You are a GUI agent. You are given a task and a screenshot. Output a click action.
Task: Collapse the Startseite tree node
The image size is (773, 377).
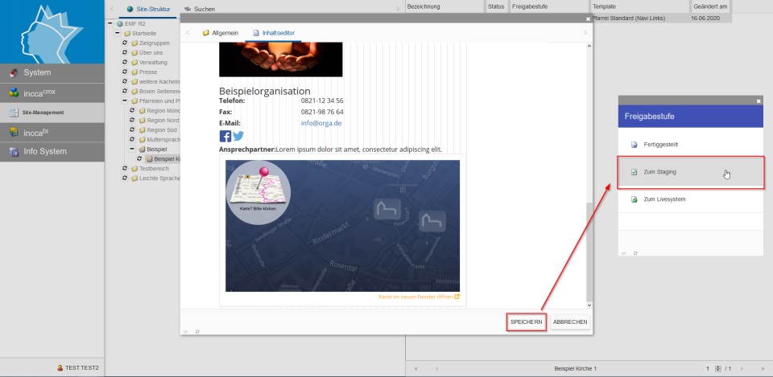pyautogui.click(x=118, y=33)
